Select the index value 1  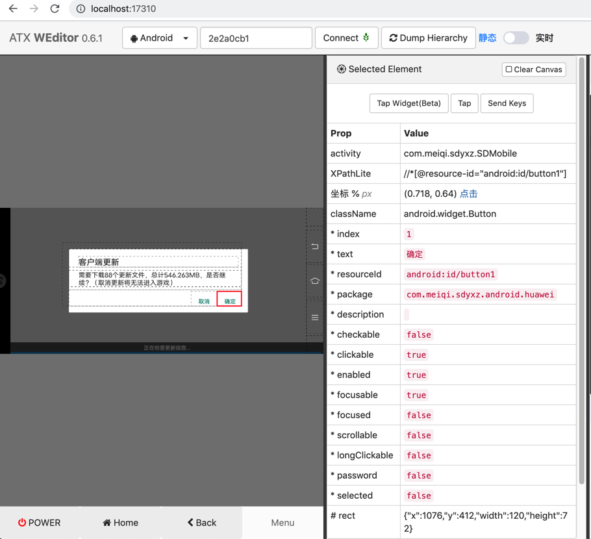[409, 234]
